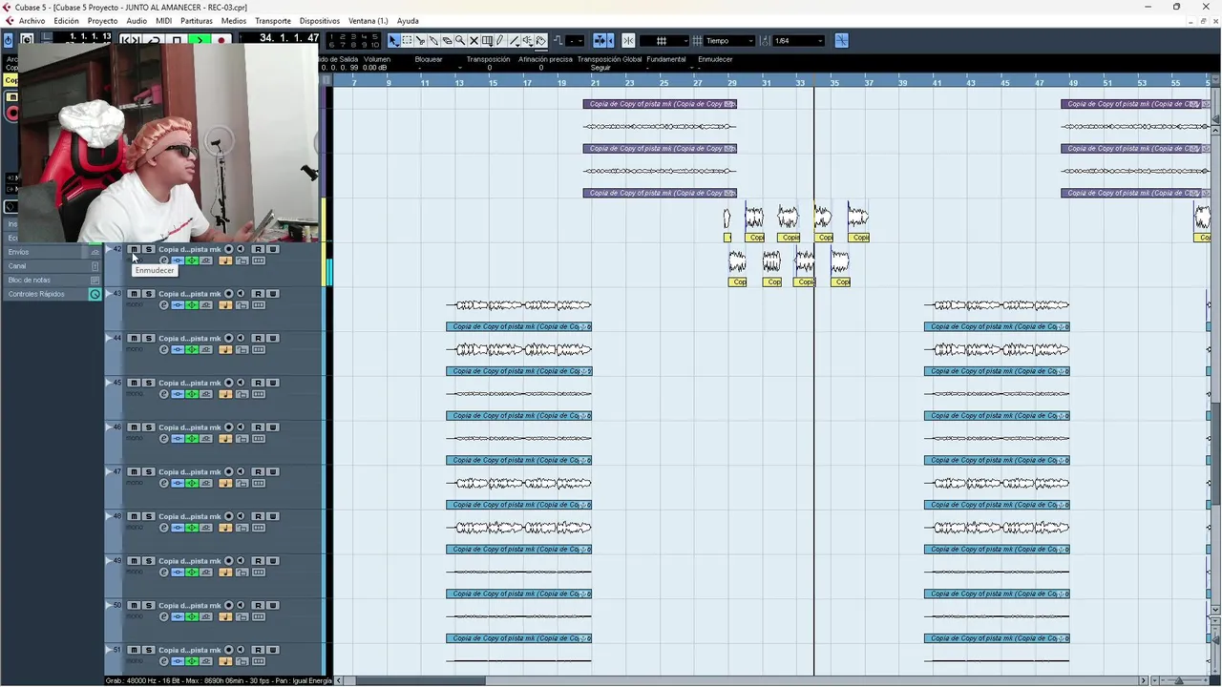Viewport: 1222px width, 687px height.
Task: Click Bloc de notas inspector icon
Action: [x=95, y=280]
